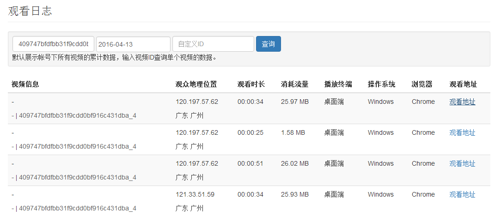
Task: Open 观看地址 link for IP 121.33.51.59
Action: point(462,195)
